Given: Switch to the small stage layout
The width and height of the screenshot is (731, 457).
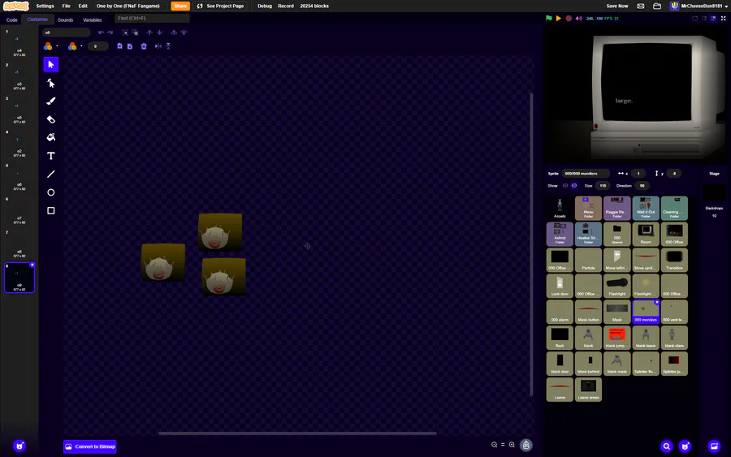Looking at the screenshot, I should click(704, 19).
